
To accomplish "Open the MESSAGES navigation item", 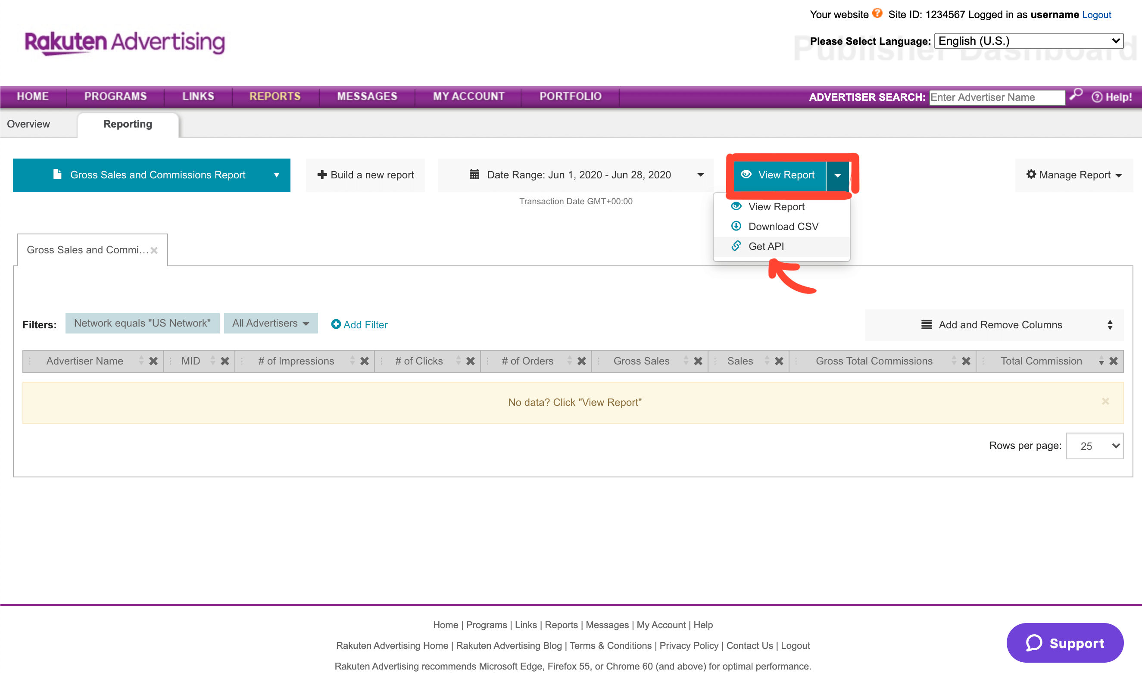I will point(367,97).
